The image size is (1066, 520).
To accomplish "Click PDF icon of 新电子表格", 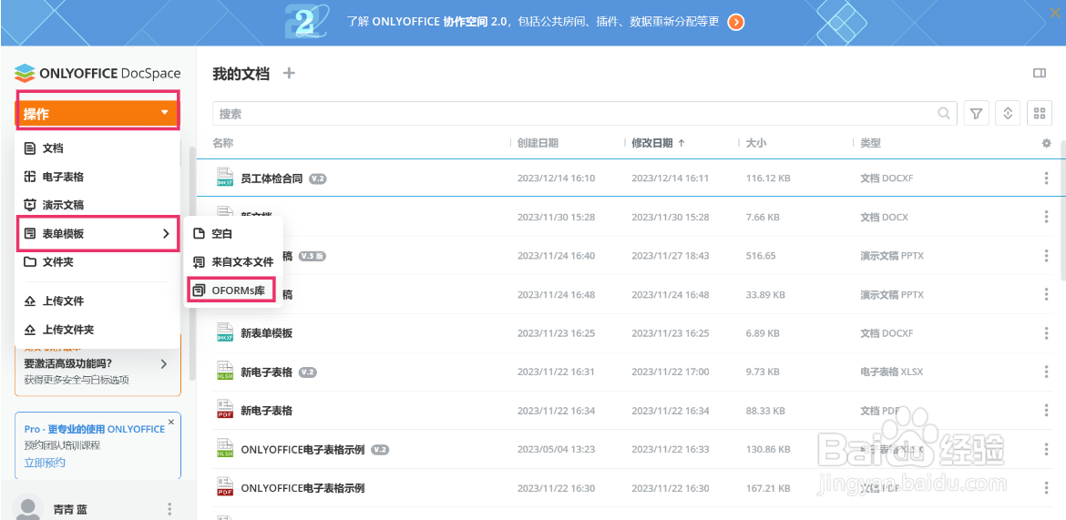I will tap(224, 411).
